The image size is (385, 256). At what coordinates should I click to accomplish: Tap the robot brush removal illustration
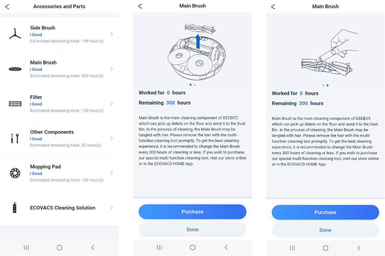coord(196,52)
